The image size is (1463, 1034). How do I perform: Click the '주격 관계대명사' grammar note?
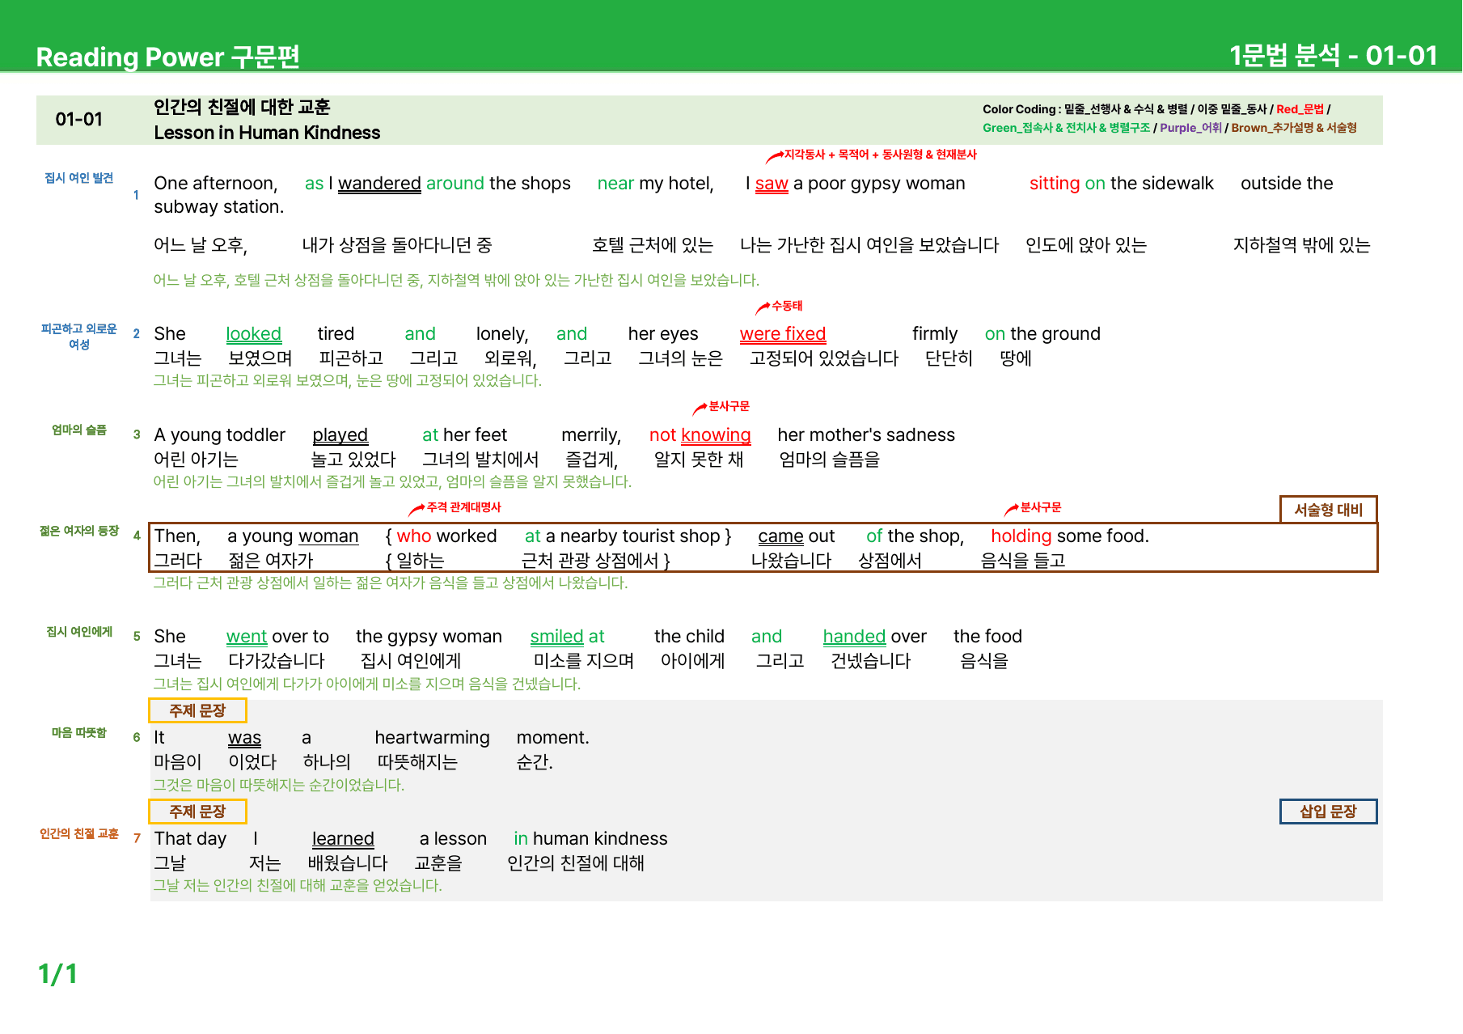click(x=463, y=507)
